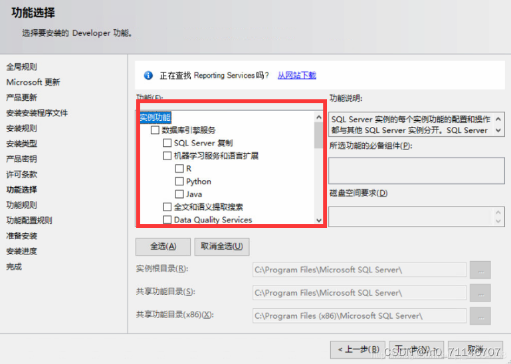Screen dimensions: 511x364
Task: Enable the Data Quality Services checkbox
Action: 167,220
